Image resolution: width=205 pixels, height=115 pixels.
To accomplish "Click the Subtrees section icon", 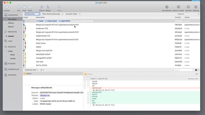I will click(x=6, y=75).
